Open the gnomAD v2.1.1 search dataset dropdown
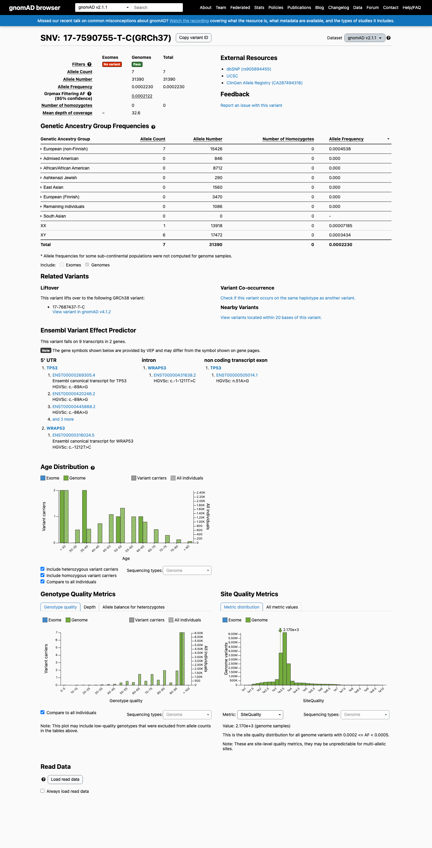The image size is (432, 848). tap(103, 7)
